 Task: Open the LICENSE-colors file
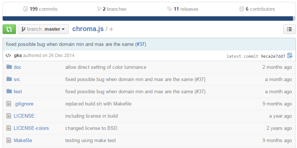pos(31,128)
